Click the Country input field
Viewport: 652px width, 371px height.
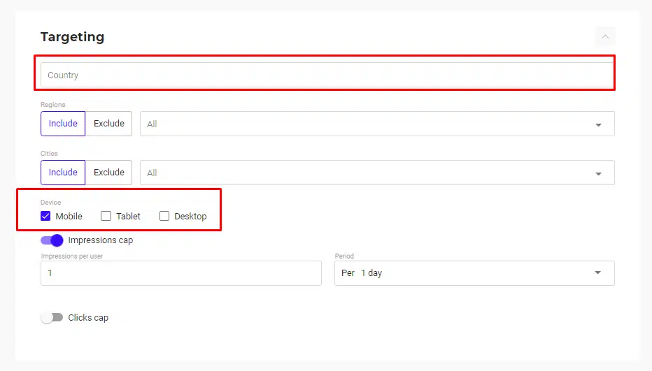(x=327, y=75)
